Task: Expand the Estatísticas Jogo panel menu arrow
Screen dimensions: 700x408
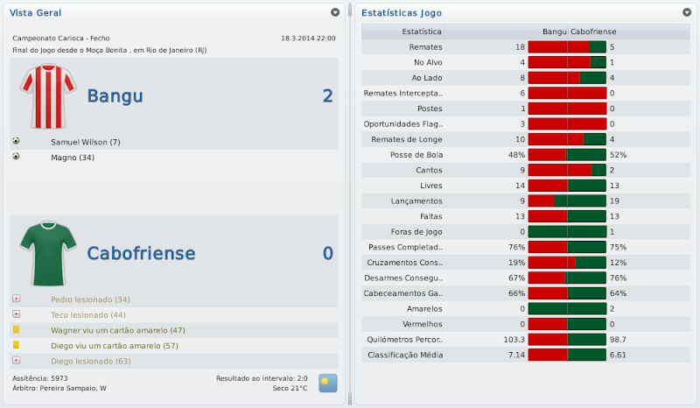Action: pyautogui.click(x=686, y=13)
